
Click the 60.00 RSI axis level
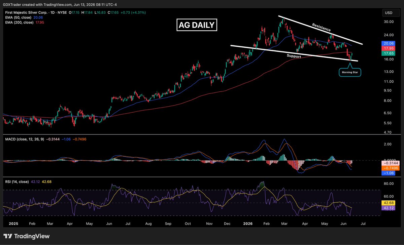[x=389, y=196]
